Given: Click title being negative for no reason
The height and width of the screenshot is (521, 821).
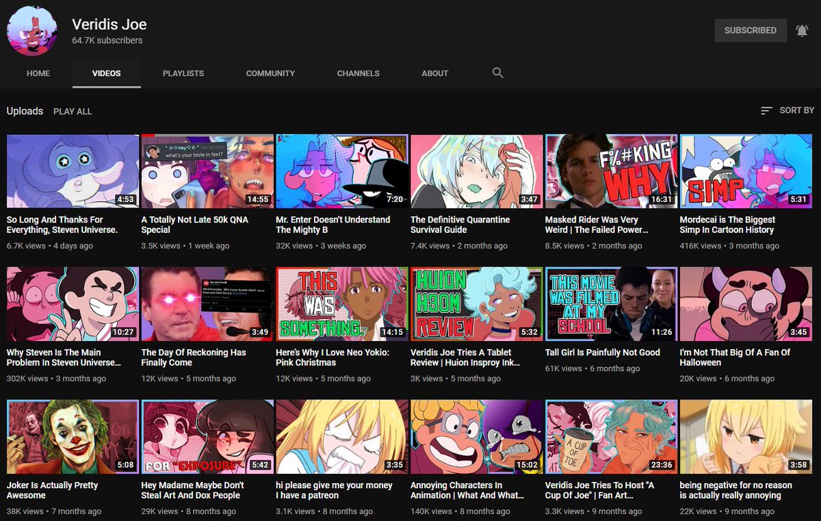Looking at the screenshot, I should [x=736, y=490].
